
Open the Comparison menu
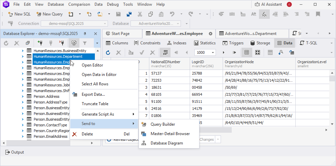[x=79, y=4]
